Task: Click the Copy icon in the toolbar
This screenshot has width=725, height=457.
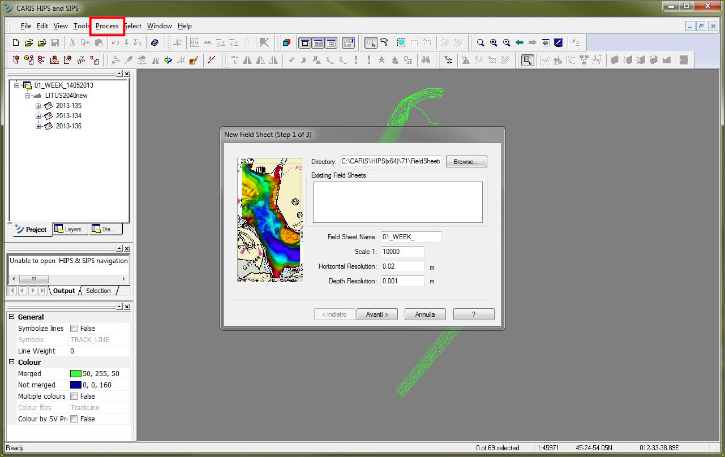Action: [85, 42]
